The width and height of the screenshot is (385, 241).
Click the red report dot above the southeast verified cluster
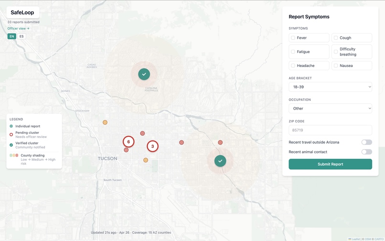[x=220, y=142]
